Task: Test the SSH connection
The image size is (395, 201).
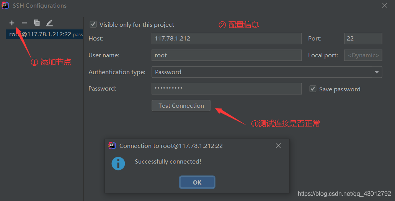Action: 181,105
